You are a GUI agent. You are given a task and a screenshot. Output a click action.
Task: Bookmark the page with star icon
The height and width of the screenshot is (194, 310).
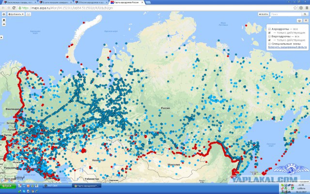pos(295,8)
